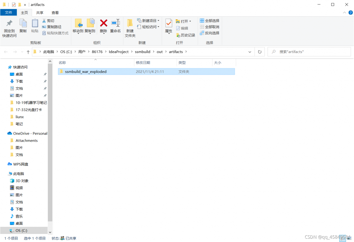Open the address bar path dropdown chevron
354x242 pixels.
[250, 52]
